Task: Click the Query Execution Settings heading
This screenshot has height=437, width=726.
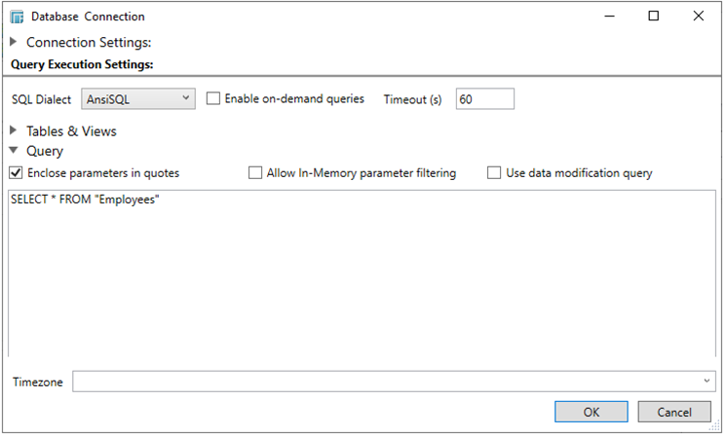Action: coord(82,64)
